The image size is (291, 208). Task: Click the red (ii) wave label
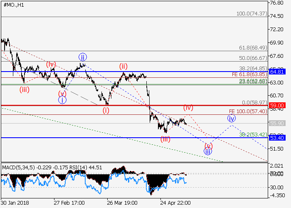click(x=123, y=66)
